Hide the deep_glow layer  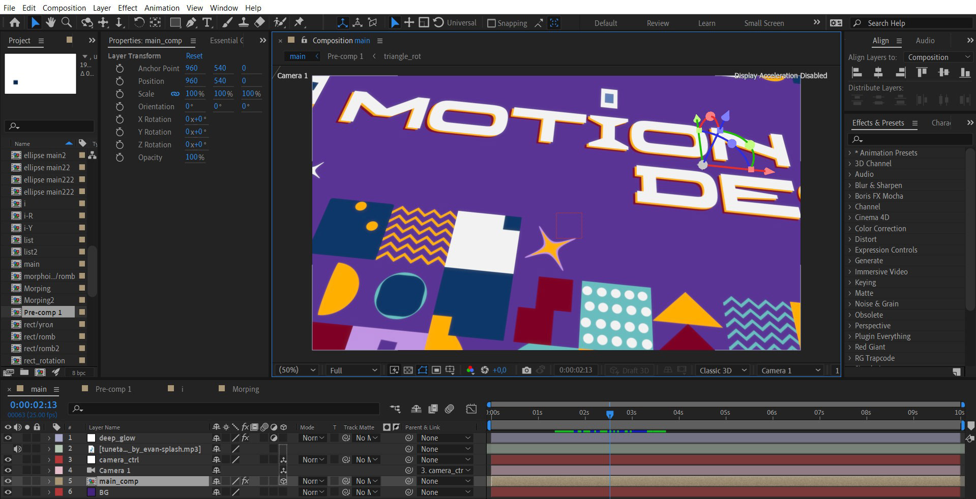click(8, 438)
